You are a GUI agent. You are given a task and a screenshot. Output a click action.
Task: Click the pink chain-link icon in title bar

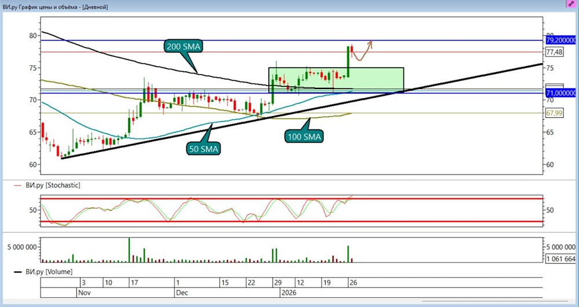click(571, 3)
